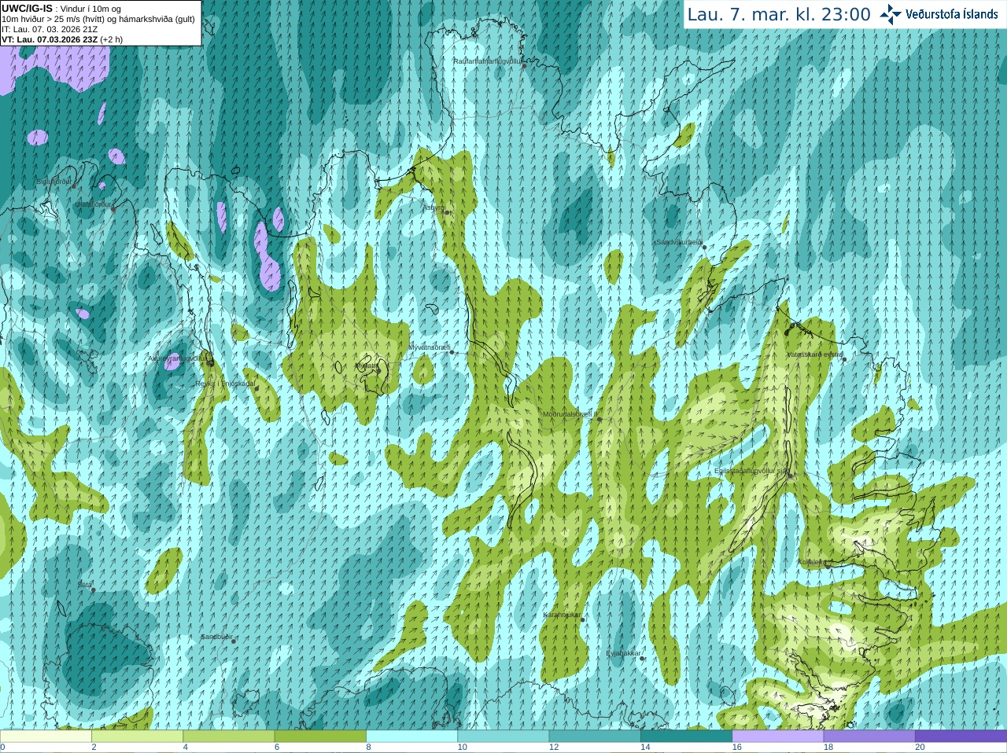Select the Sandbúðir station label
This screenshot has width=1007, height=753.
click(216, 637)
